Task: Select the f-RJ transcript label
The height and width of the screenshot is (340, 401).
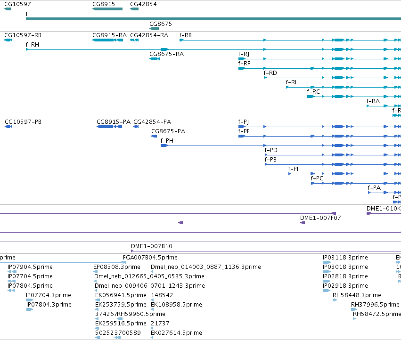Action: coord(244,54)
